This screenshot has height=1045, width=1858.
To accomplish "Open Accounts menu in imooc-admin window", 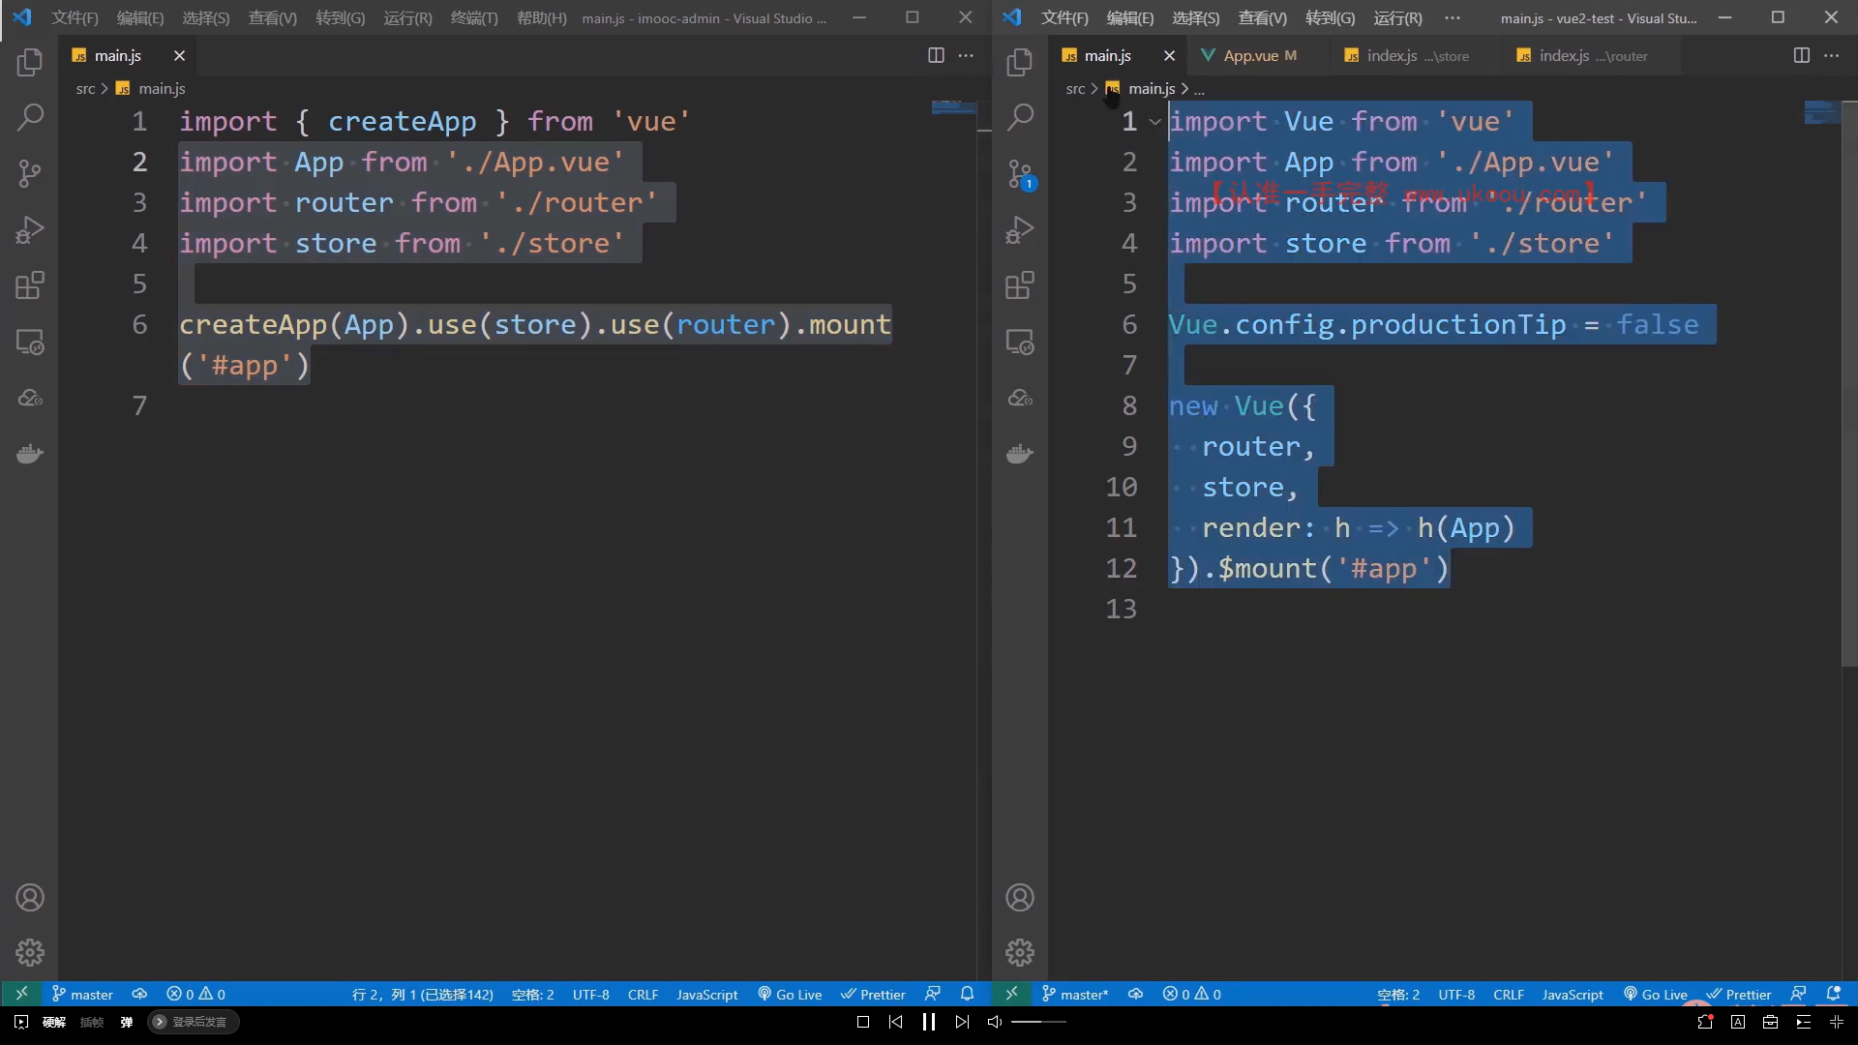I will [30, 898].
